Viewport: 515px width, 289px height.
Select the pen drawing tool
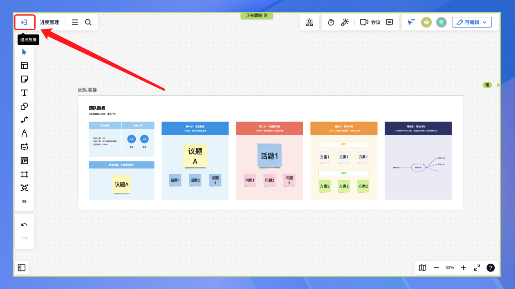click(x=24, y=133)
